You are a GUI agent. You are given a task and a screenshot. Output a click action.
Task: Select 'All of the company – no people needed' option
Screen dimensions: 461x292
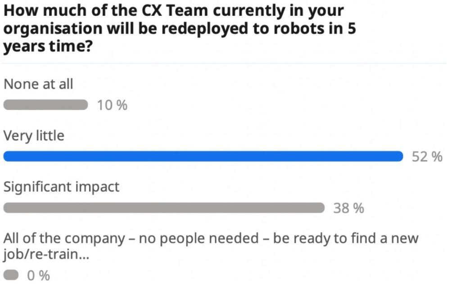(x=131, y=238)
